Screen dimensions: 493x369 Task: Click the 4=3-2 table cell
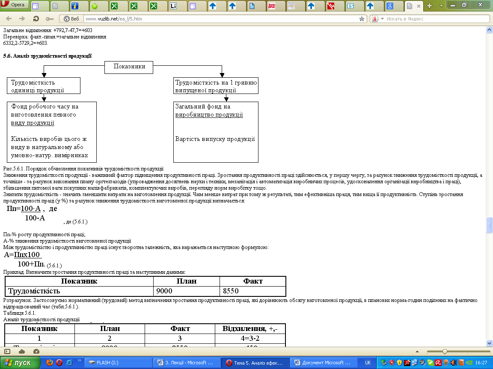point(250,339)
